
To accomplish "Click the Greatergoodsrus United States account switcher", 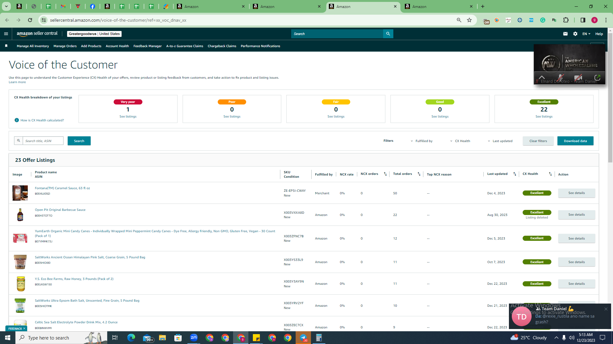I will pyautogui.click(x=94, y=34).
